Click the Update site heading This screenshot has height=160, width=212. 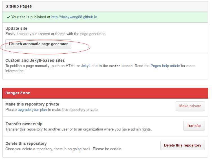coord(16,29)
